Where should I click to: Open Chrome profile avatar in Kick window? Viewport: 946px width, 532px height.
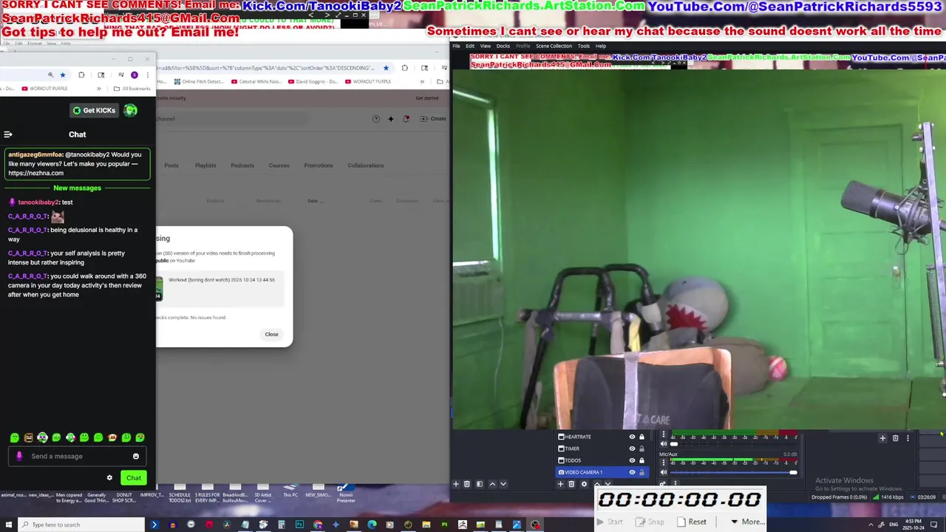point(135,75)
